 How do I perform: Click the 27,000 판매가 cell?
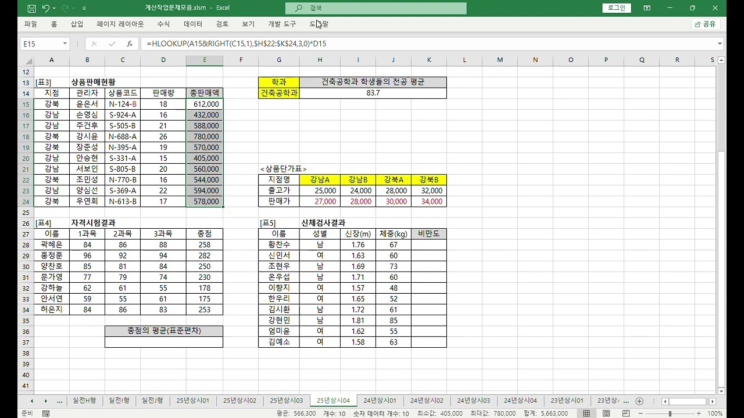pyautogui.click(x=320, y=201)
